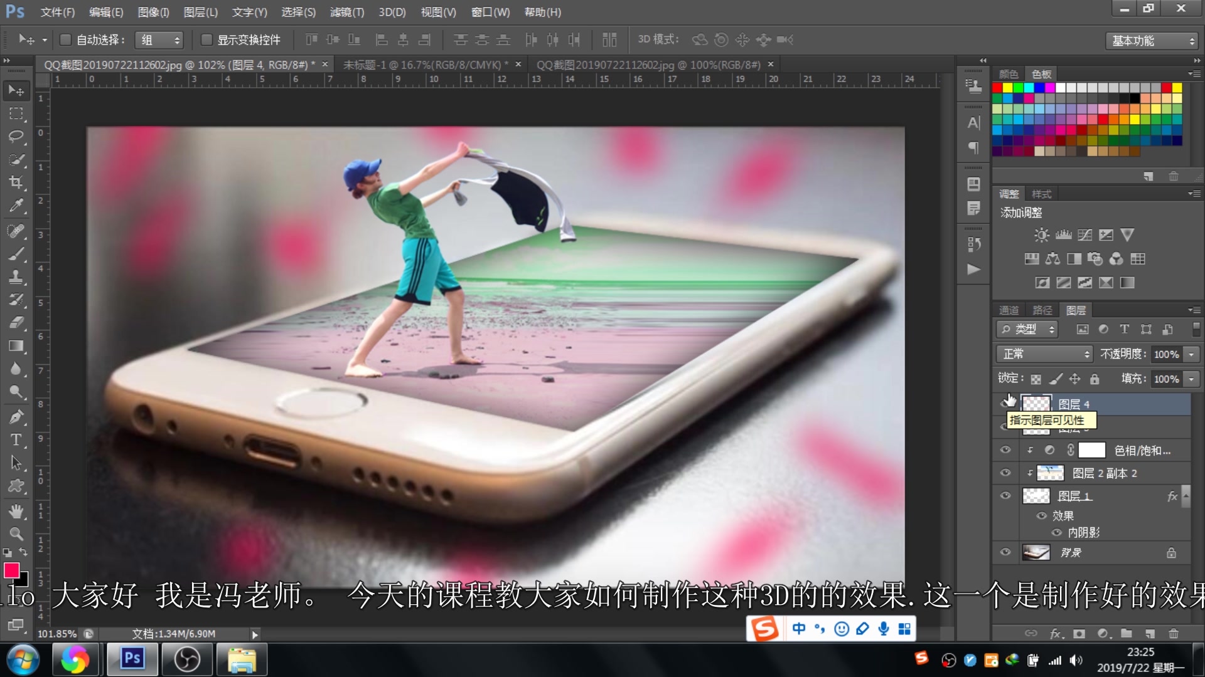This screenshot has height=677, width=1205.
Task: Enable the 自动选择 checkbox
Action: 66,39
